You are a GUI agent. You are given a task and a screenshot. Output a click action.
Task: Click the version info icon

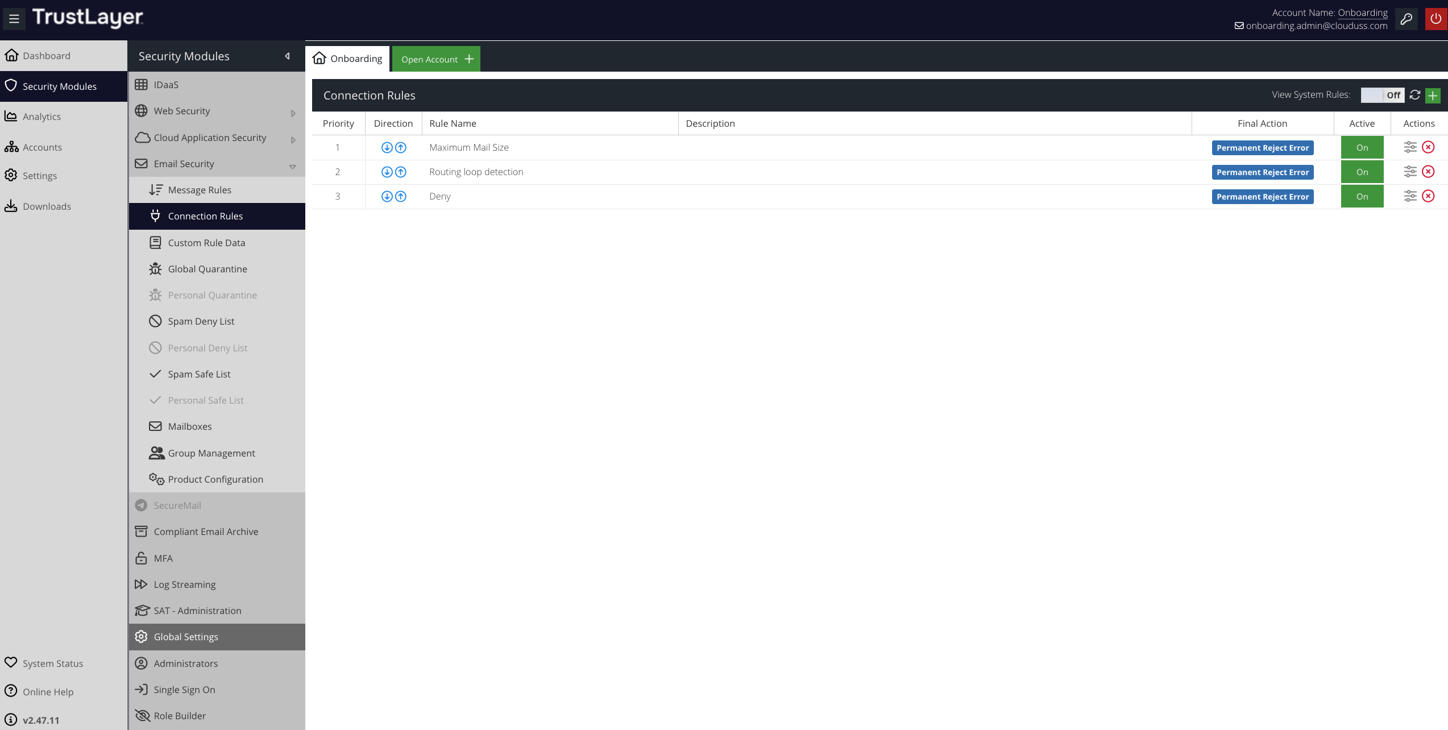tap(11, 719)
